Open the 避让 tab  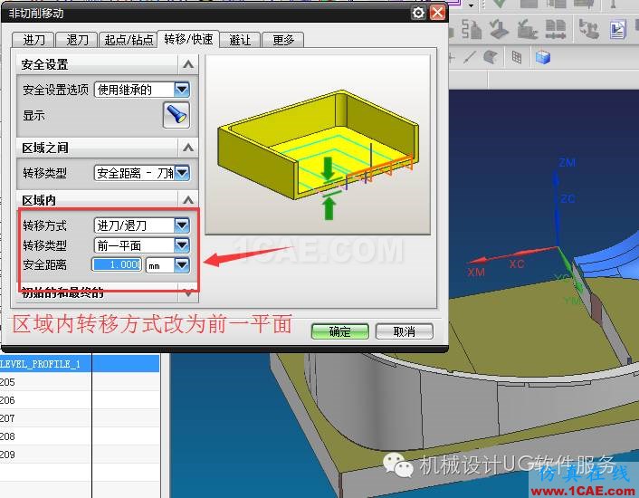coord(240,40)
